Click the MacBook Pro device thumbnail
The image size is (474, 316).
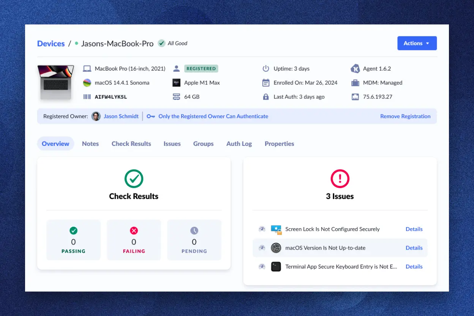point(55,82)
